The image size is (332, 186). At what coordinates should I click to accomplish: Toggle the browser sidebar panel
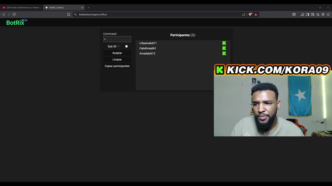pos(307,14)
